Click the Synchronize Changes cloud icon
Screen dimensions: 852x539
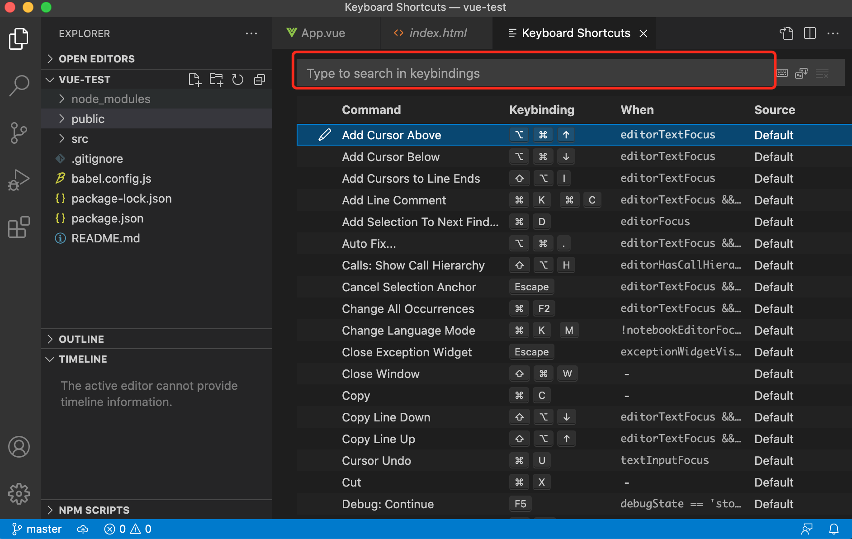[x=83, y=529]
